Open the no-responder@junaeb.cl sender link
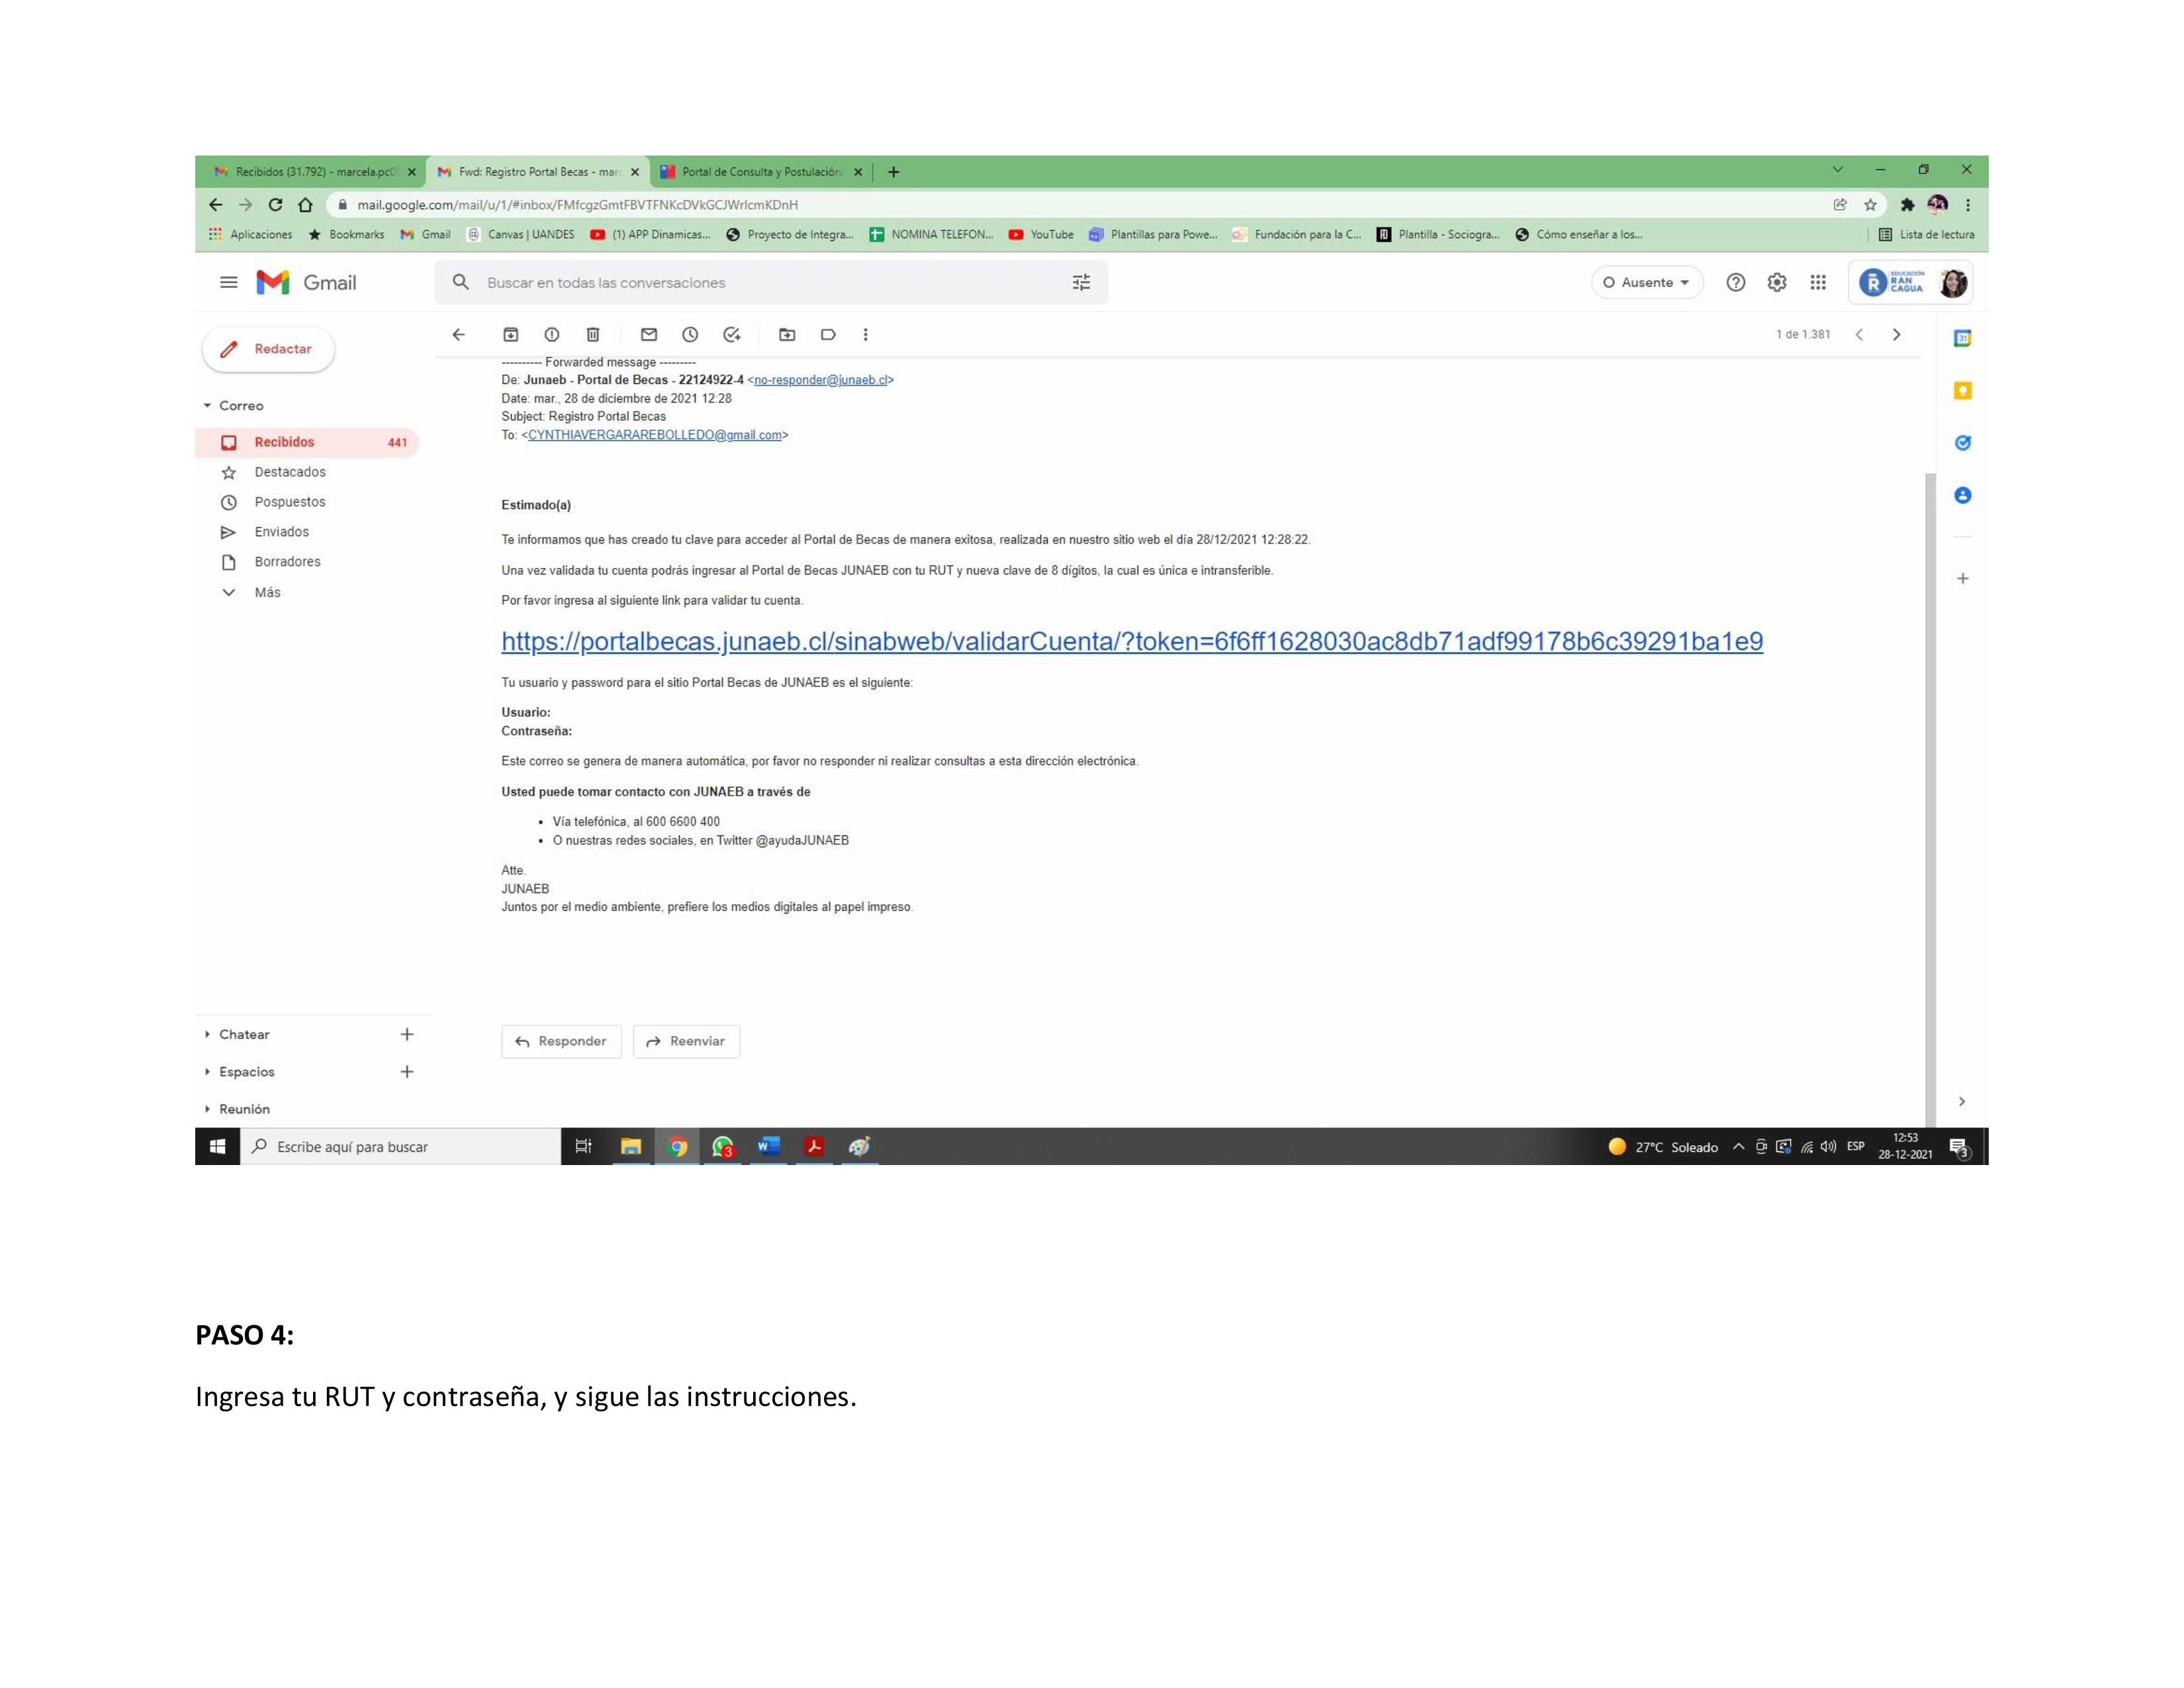The image size is (2184, 1688). tap(820, 380)
